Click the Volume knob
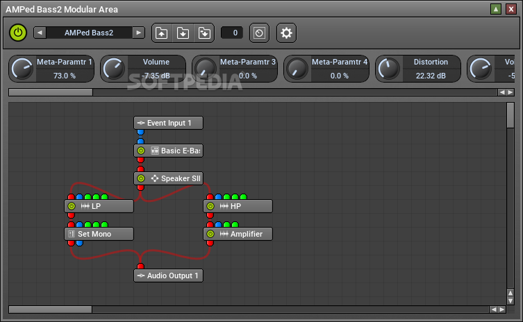This screenshot has height=322, width=523. 114,69
